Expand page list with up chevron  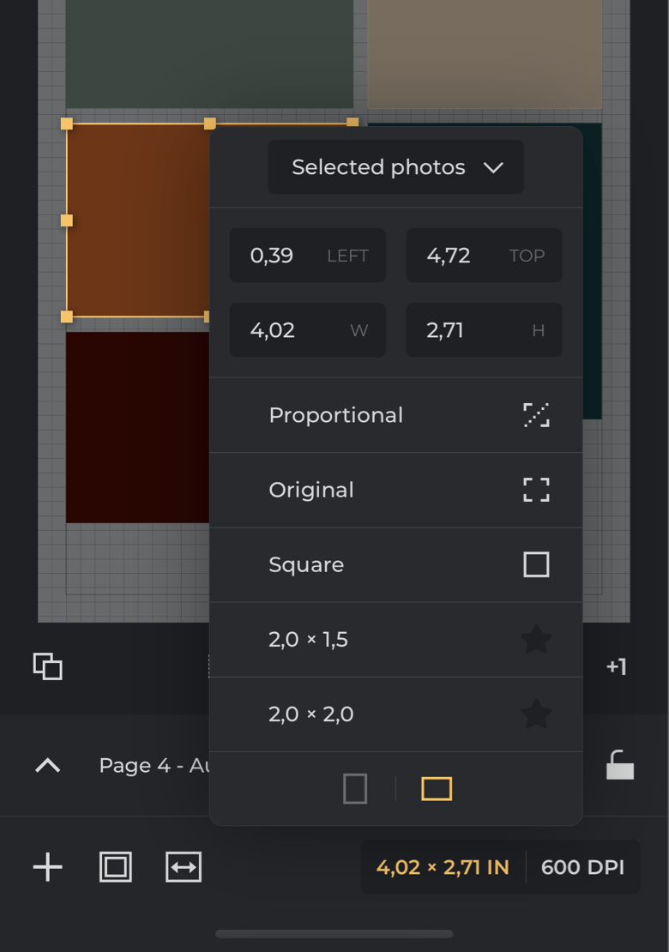[48, 765]
